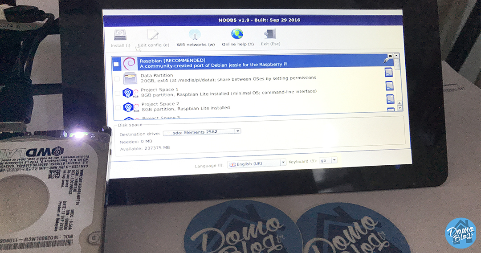This screenshot has height=253, width=481.
Task: Select 'Project Space 1' row title
Action: point(159,90)
